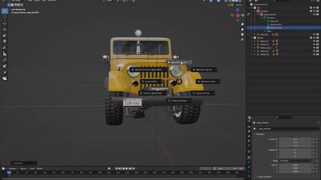
Task: Select the Extrude bone tool
Action: click(5, 72)
